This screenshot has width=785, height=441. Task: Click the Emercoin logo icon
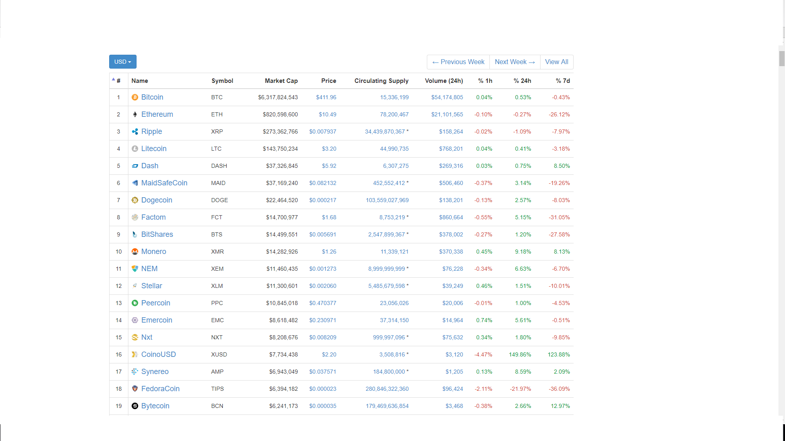(135, 320)
